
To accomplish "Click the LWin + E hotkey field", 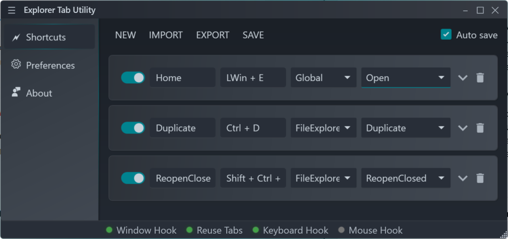I will [253, 78].
